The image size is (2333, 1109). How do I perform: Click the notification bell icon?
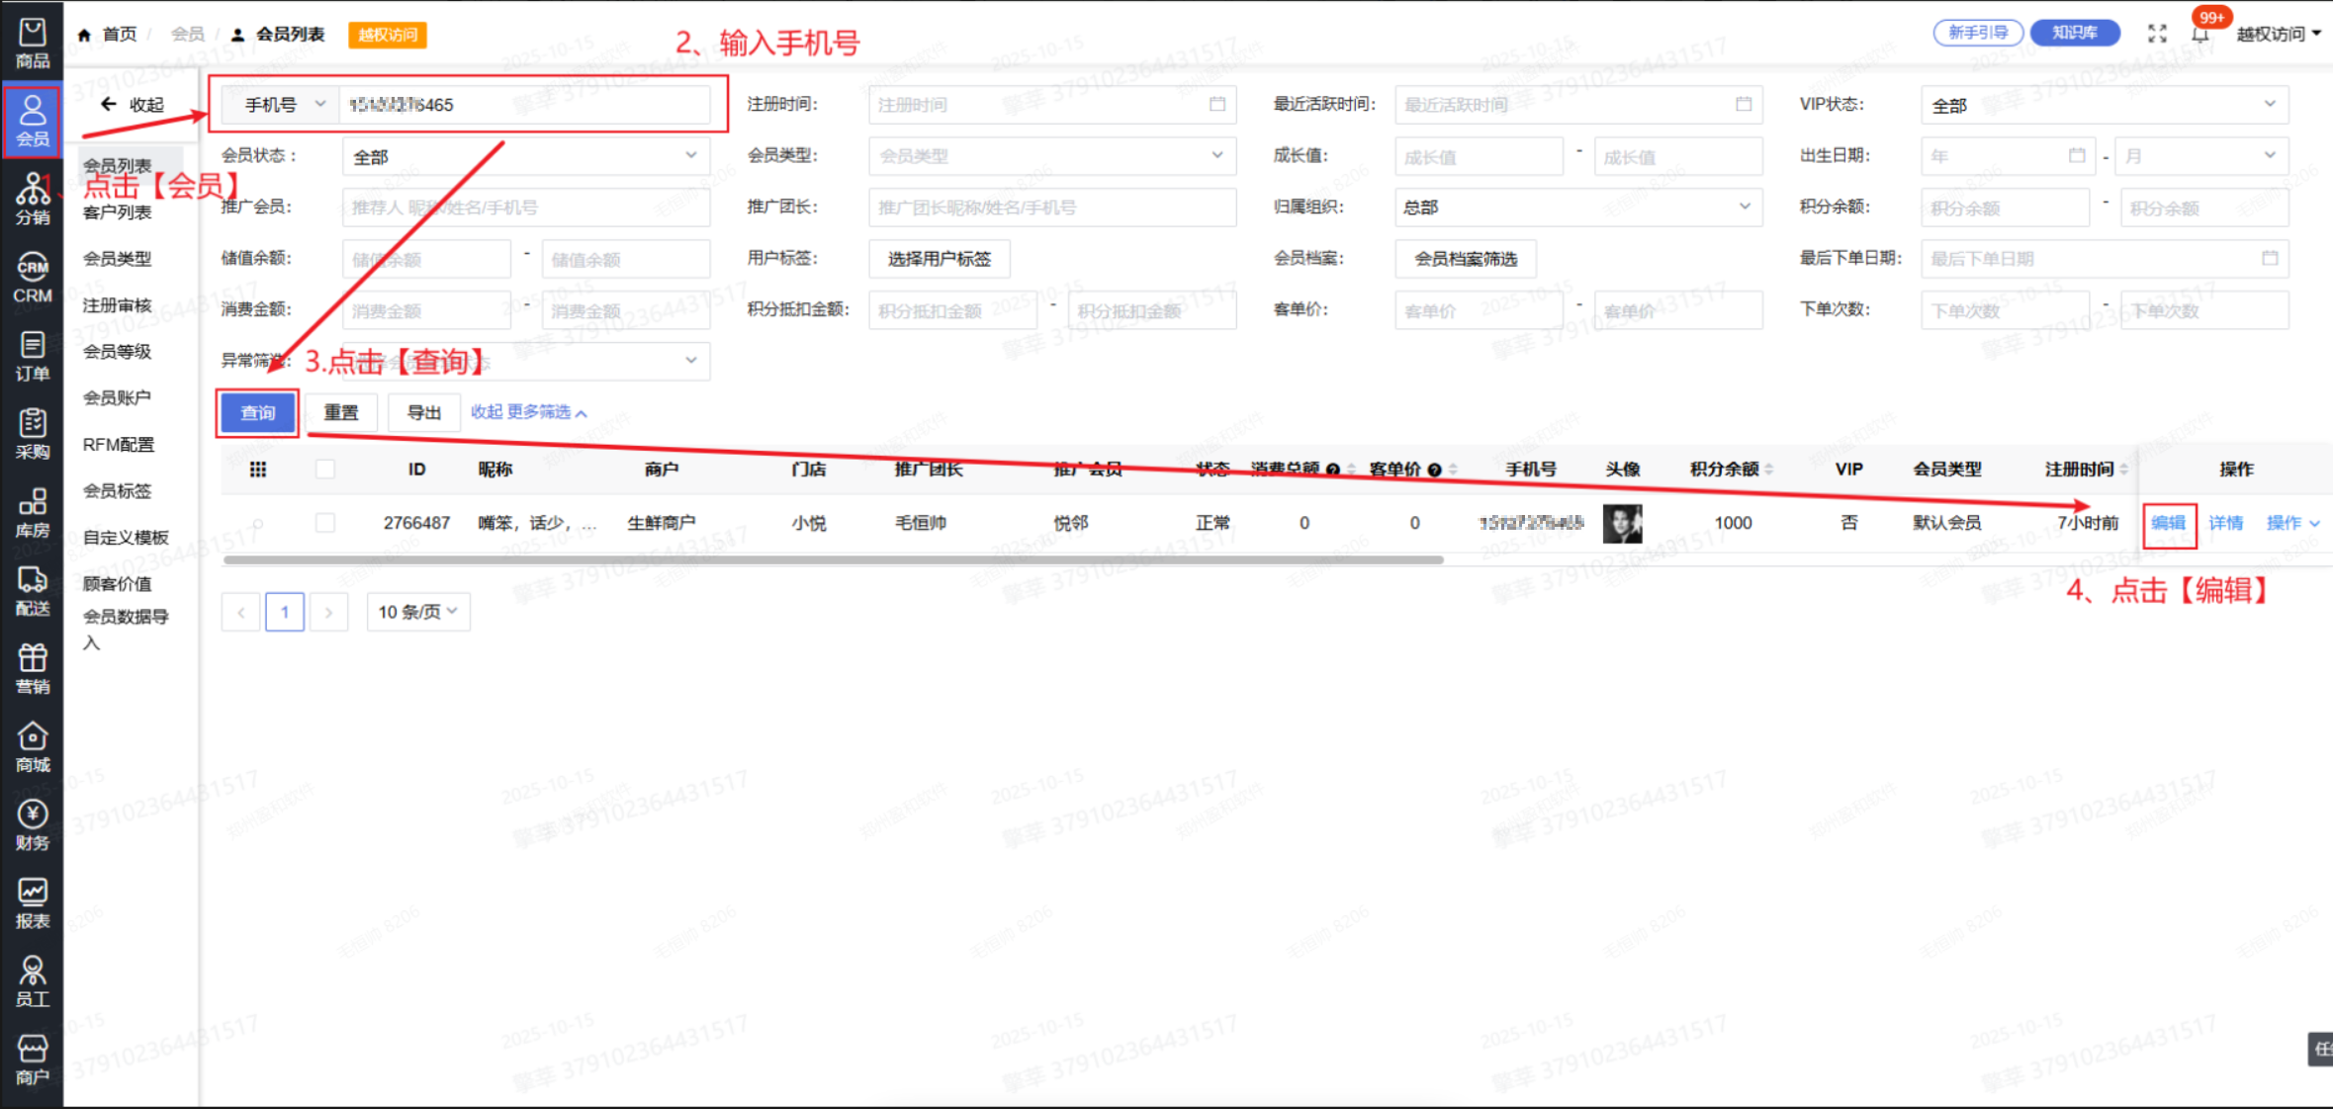tap(2199, 35)
